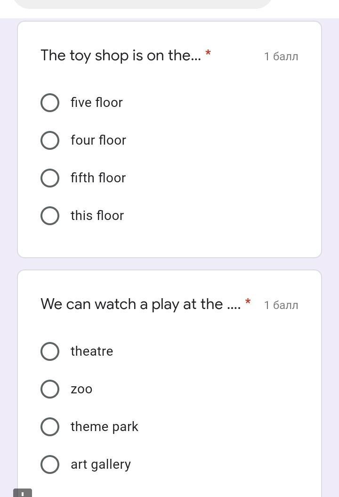This screenshot has width=339, height=497.
Task: Pick the 'theme park' radio circle
Action: (50, 427)
